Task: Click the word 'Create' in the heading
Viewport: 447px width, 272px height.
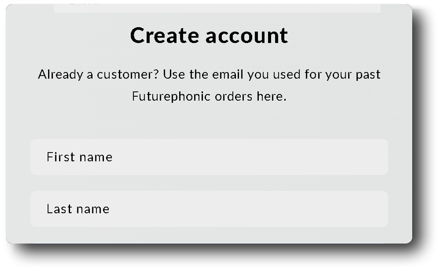Action: pos(164,36)
